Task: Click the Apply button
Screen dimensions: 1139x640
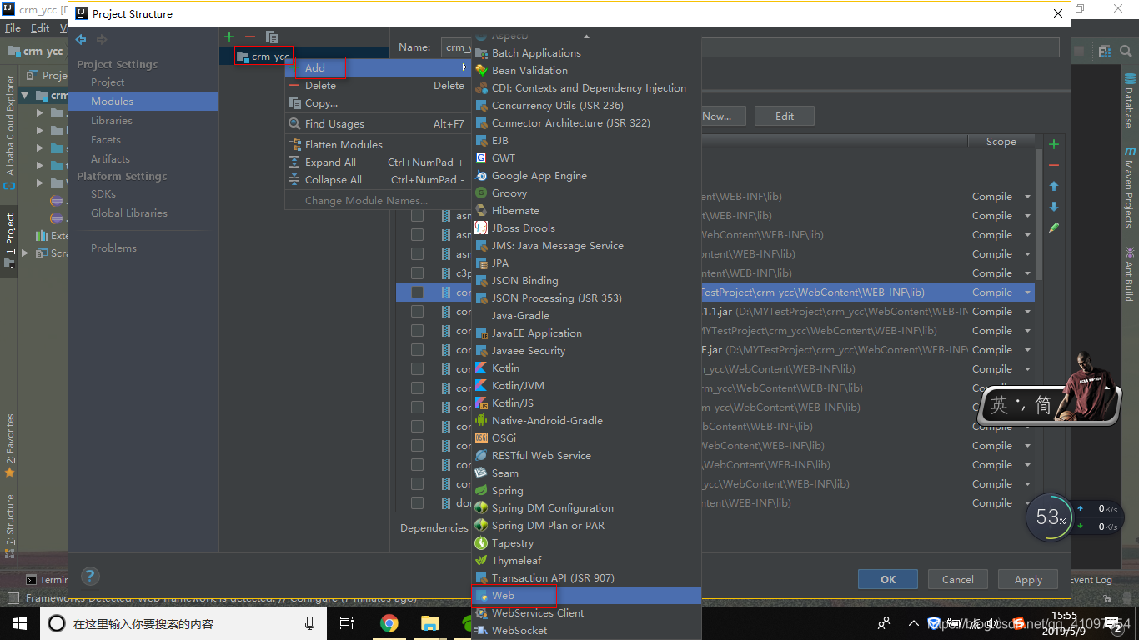Action: 1028,580
